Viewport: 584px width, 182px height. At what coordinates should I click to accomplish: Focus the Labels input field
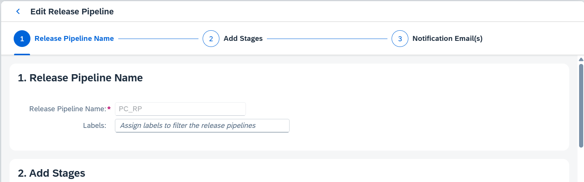pyautogui.click(x=202, y=126)
